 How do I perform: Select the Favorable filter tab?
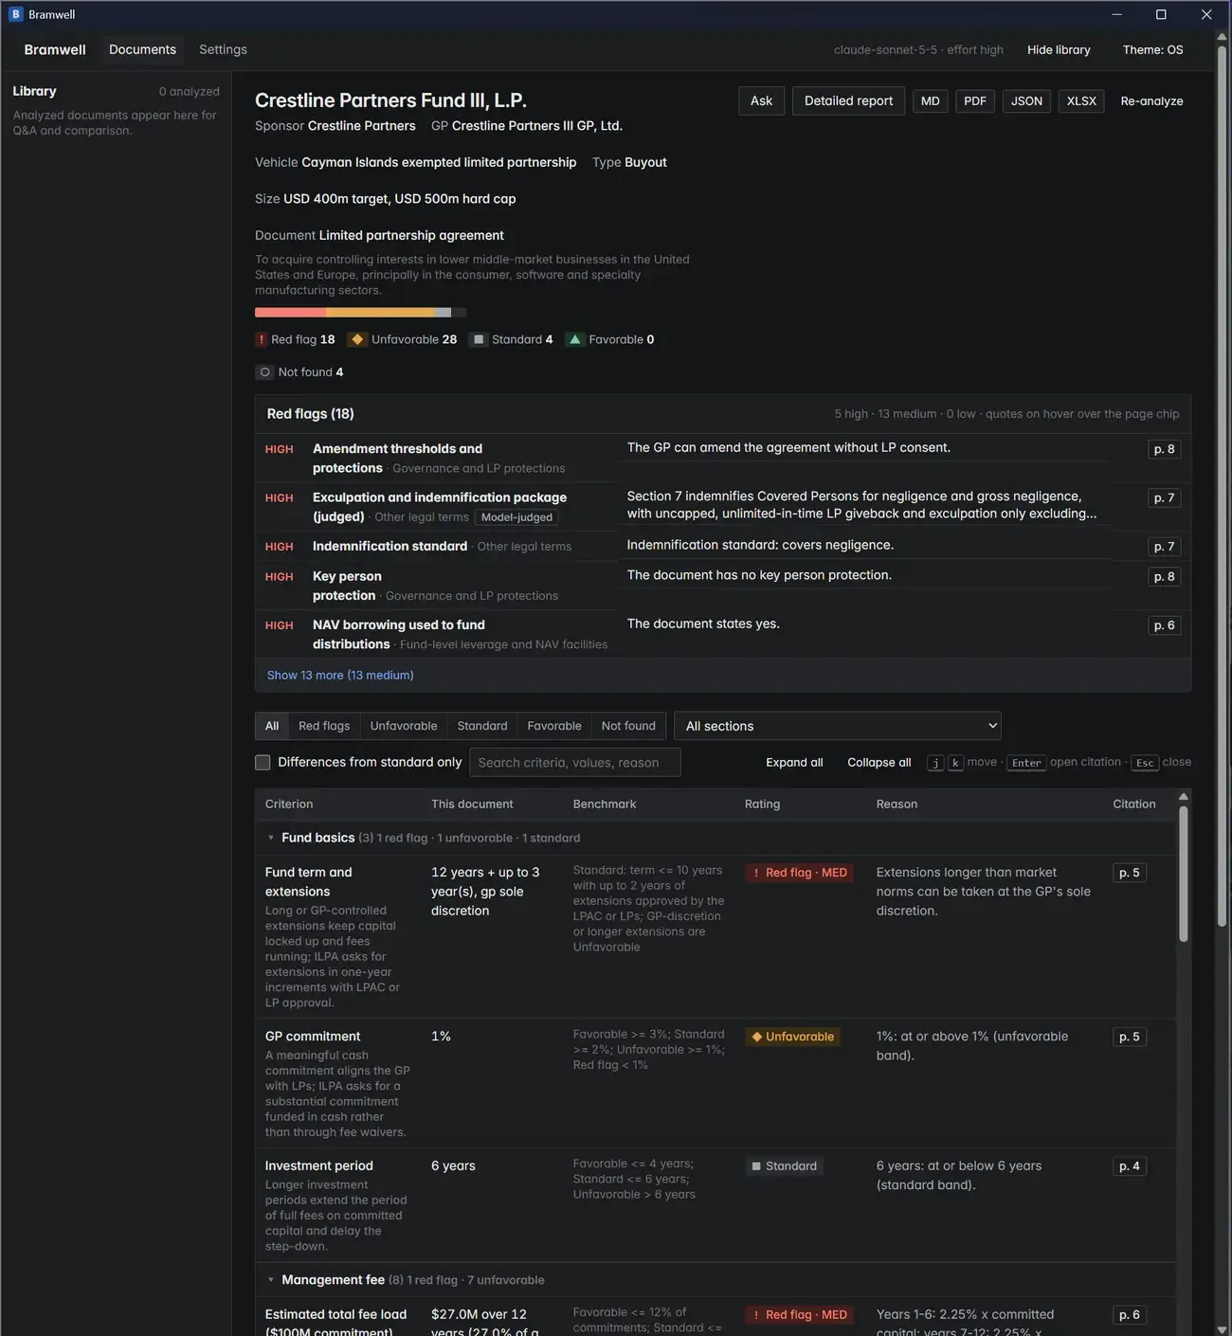[554, 726]
